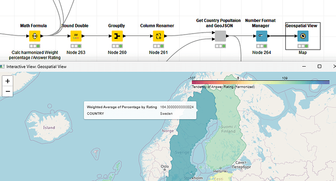Click Geospatial View node input port
Viewport: 336px width, 181px height.
point(296,36)
